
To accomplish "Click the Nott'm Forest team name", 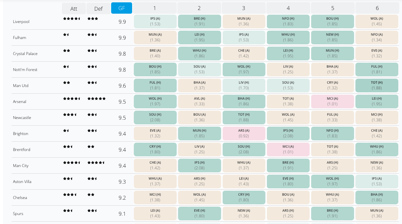I will coord(25,70).
